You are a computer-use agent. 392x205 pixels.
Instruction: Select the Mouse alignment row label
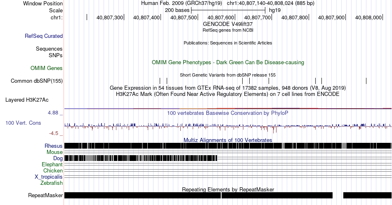click(x=54, y=152)
